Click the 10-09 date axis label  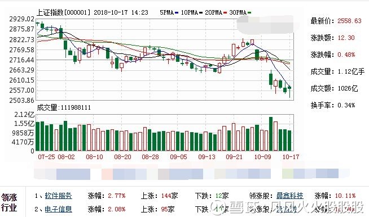262,157
